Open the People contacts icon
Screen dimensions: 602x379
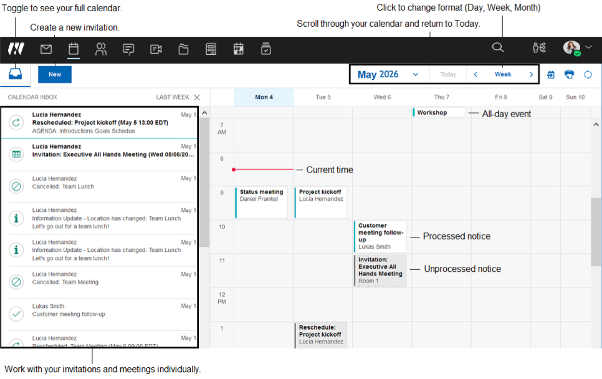click(x=100, y=49)
